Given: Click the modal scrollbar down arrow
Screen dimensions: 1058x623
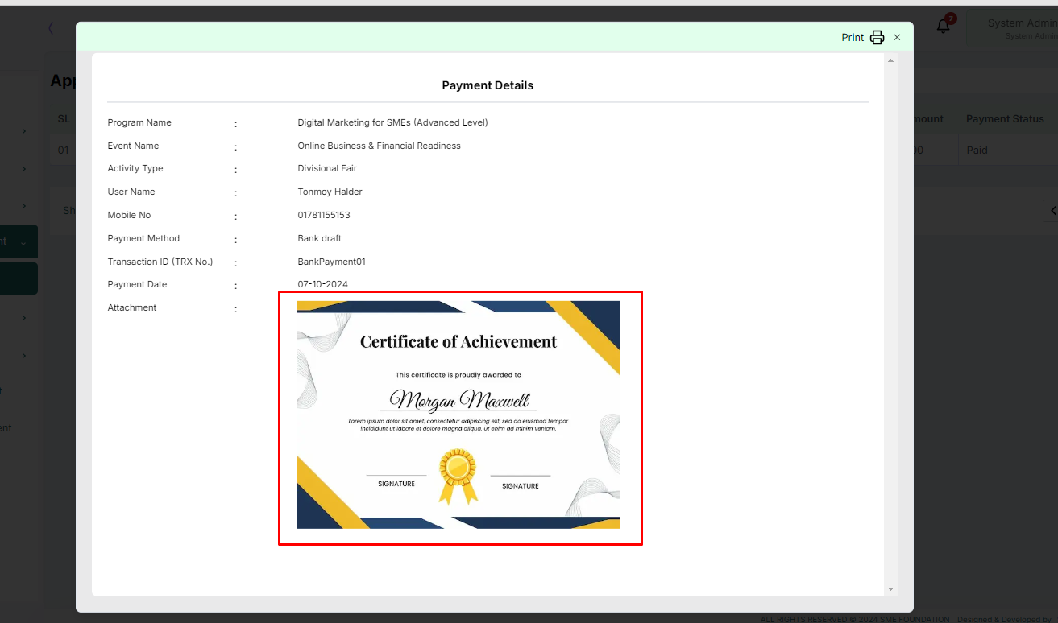Looking at the screenshot, I should (x=890, y=589).
